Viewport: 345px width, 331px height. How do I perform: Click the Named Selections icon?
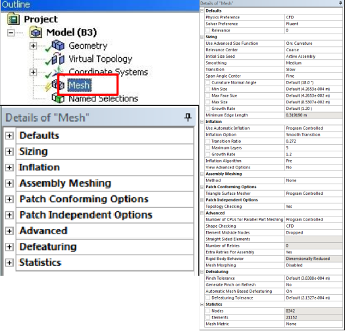58,98
